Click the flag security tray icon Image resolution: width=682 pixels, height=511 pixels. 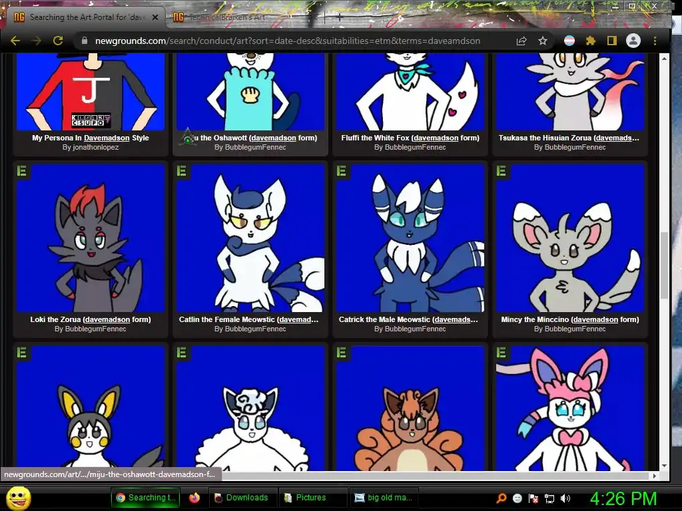[x=533, y=498]
